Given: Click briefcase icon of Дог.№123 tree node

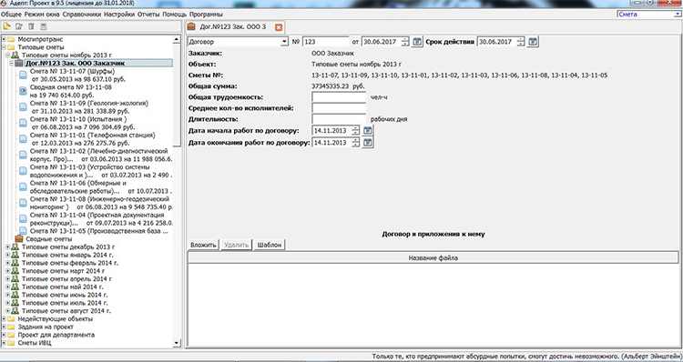Looking at the screenshot, I should pos(19,63).
